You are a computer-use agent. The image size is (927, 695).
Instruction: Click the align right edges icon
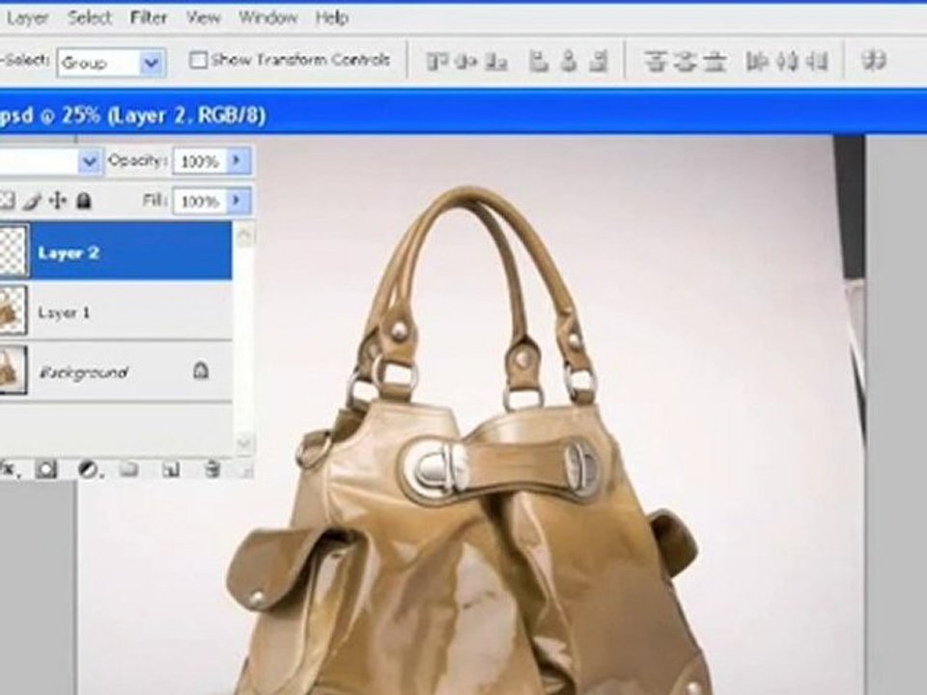599,61
